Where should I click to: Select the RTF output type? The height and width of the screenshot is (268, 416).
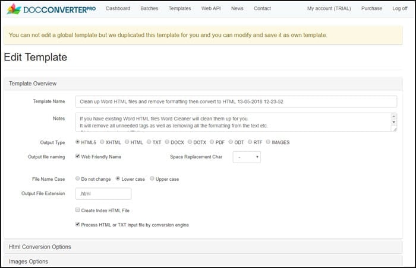click(250, 142)
